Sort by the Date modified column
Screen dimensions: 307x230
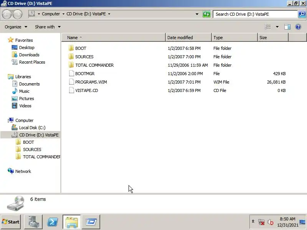[188, 38]
